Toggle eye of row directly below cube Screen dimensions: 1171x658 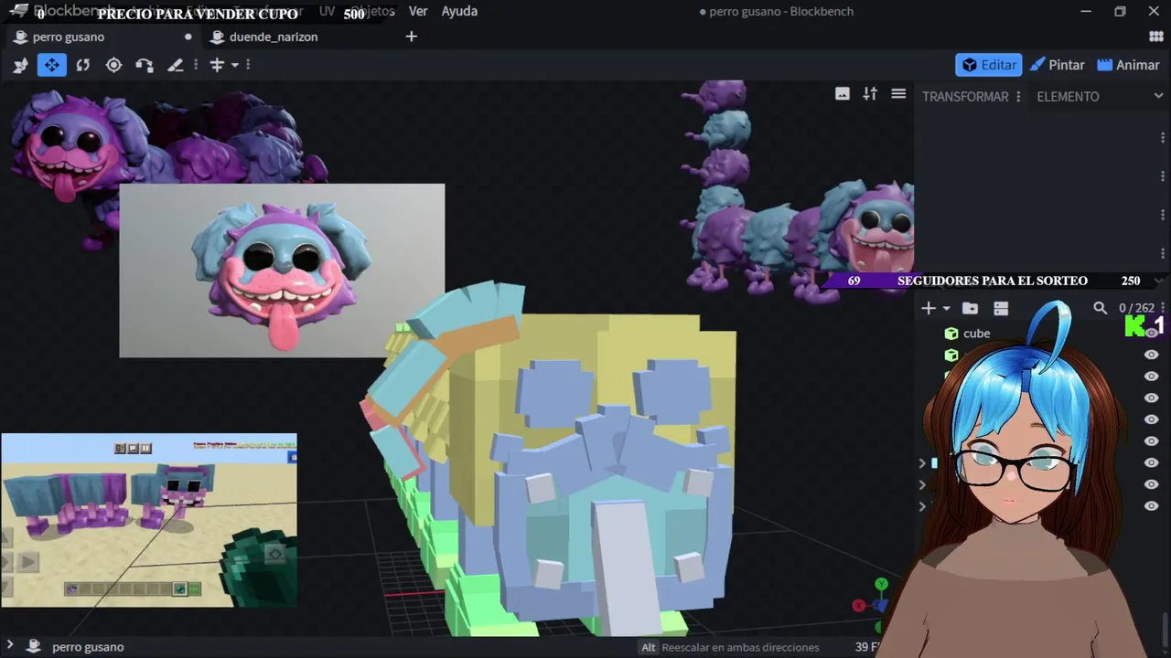(x=1152, y=355)
